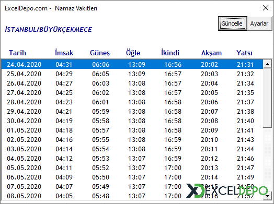Click Yatsı time 21:37
Viewport: 274px width, 204px height.
pos(245,102)
